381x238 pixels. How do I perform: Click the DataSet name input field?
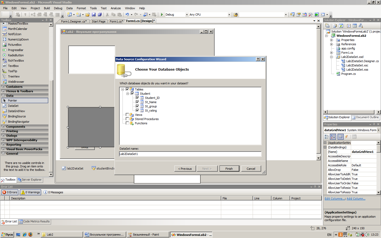coord(190,154)
